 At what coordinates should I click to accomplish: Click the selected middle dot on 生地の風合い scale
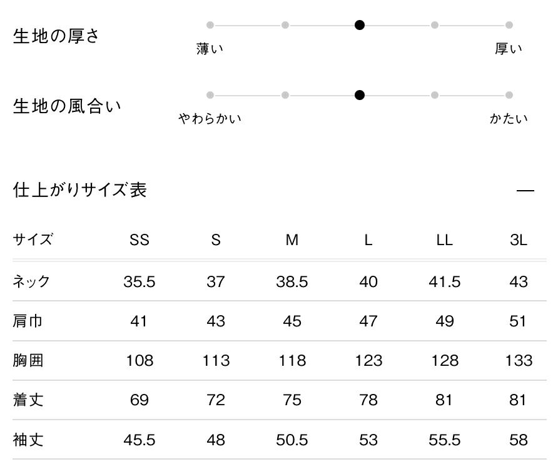tap(360, 95)
